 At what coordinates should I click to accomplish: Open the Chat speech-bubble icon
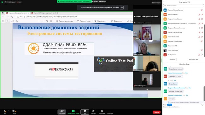(85, 111)
